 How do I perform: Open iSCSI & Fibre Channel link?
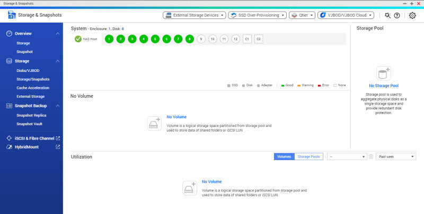34,138
